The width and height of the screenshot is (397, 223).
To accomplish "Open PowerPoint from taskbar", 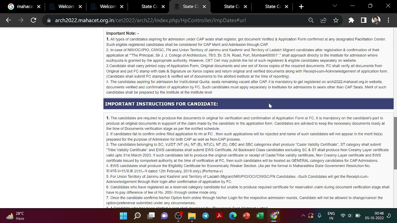I will pos(246,216).
